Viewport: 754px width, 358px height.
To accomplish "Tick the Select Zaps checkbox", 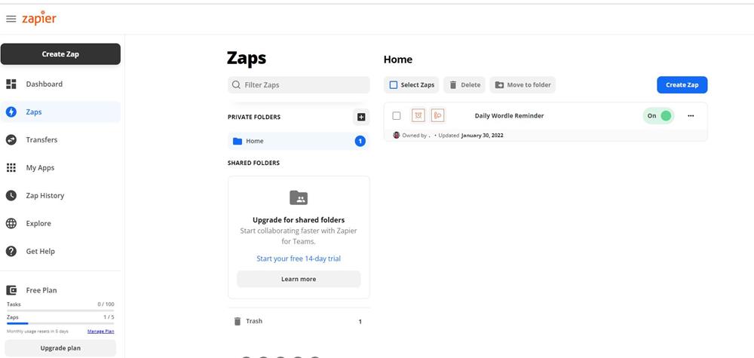I will click(x=394, y=85).
